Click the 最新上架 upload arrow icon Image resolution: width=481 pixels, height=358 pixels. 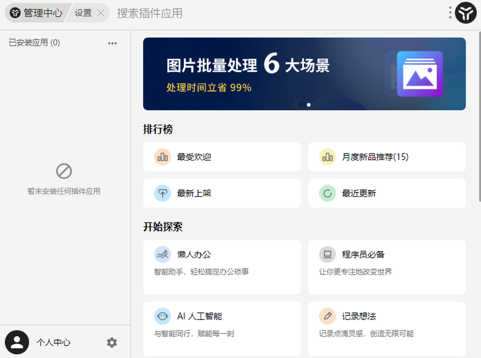162,193
